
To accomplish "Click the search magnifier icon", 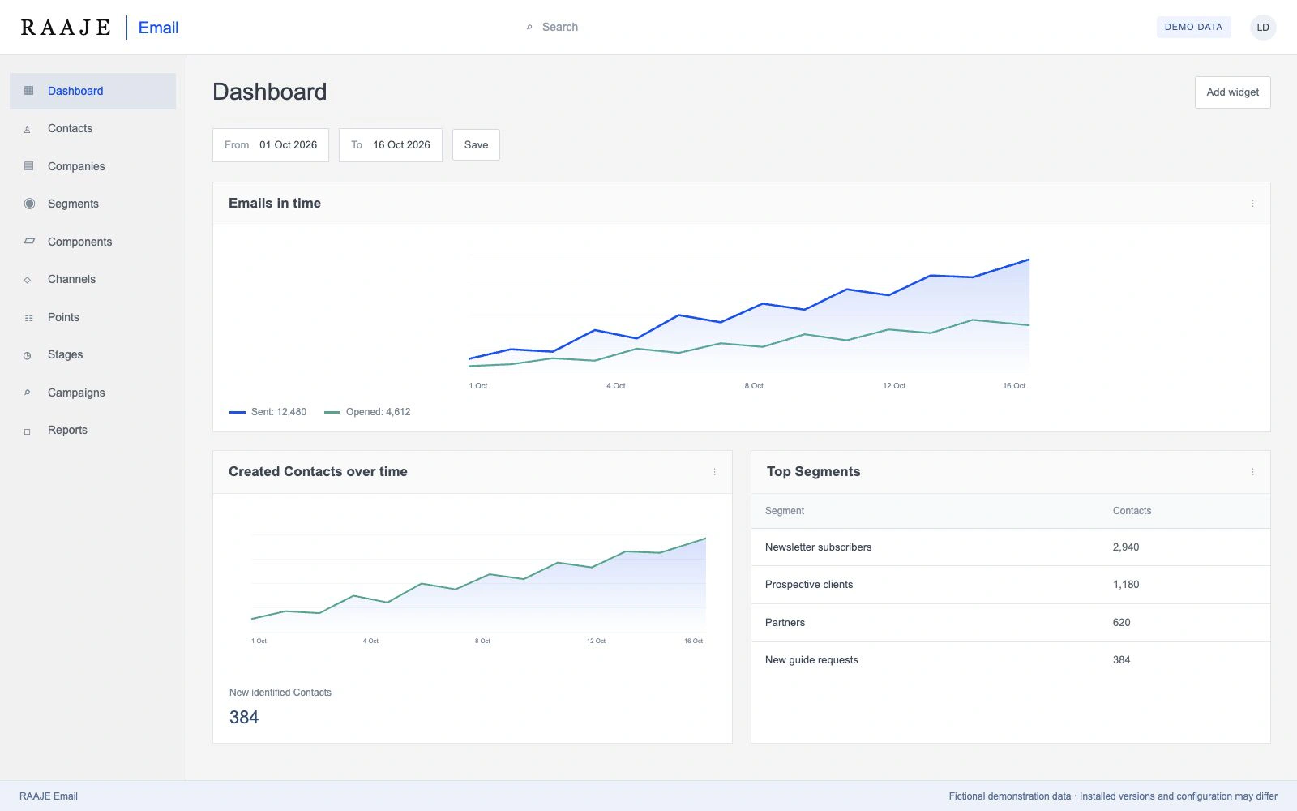I will [529, 28].
